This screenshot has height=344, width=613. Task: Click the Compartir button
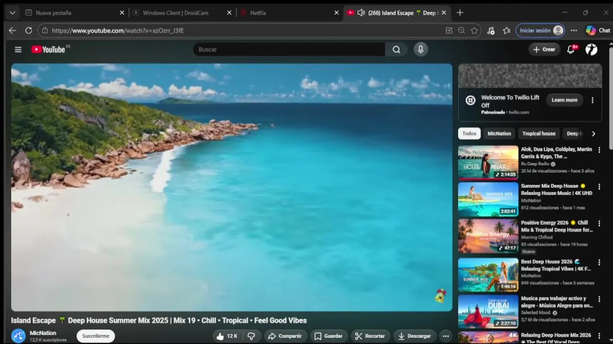(x=285, y=336)
